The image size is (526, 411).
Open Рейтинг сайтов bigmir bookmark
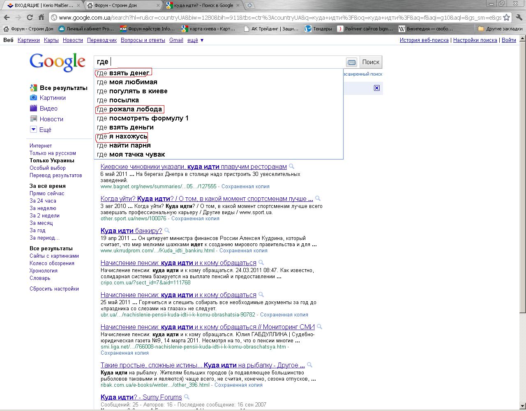coord(365,29)
